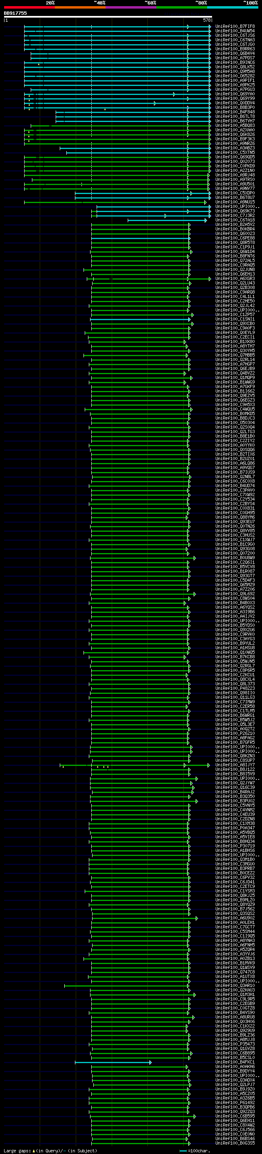The image size is (262, 1154).
Task: Click the hit label UniRef100_Q88YM6
Action: pos(235,517)
